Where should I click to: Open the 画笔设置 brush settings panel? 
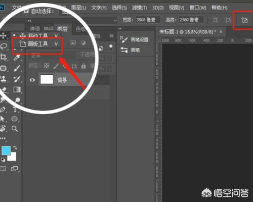[134, 39]
